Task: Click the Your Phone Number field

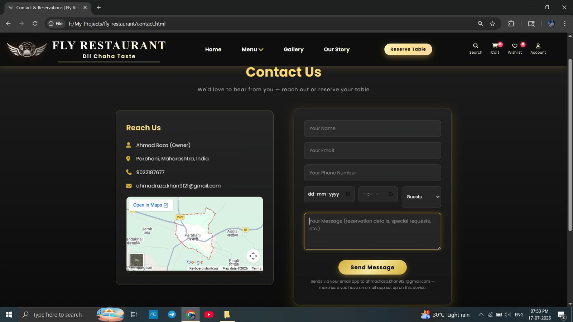Action: (372, 173)
